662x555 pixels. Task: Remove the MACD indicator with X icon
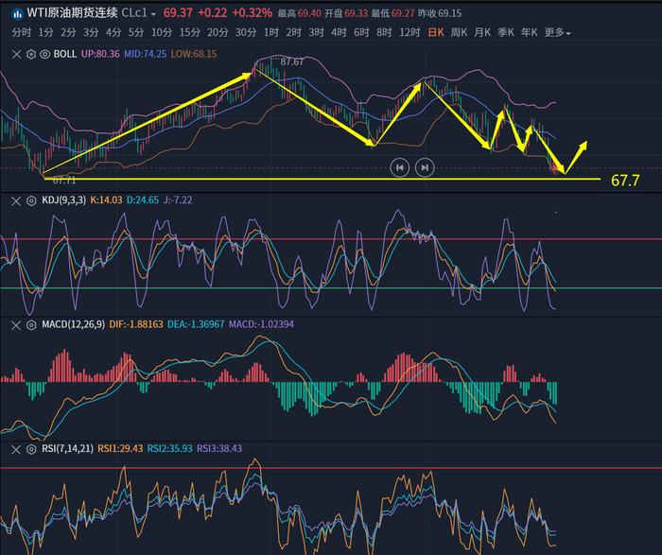(x=16, y=325)
